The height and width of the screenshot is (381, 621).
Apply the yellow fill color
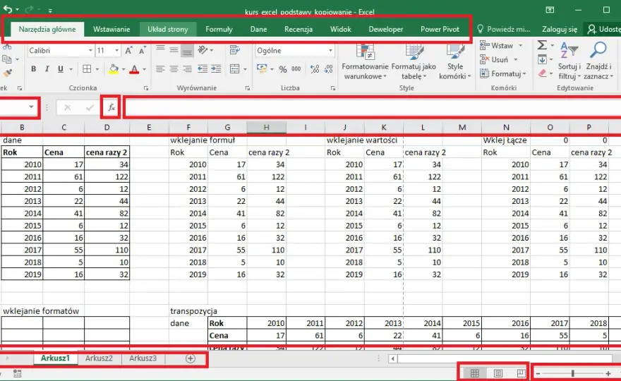[114, 69]
